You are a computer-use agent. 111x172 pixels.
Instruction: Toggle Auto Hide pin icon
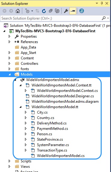102,3
